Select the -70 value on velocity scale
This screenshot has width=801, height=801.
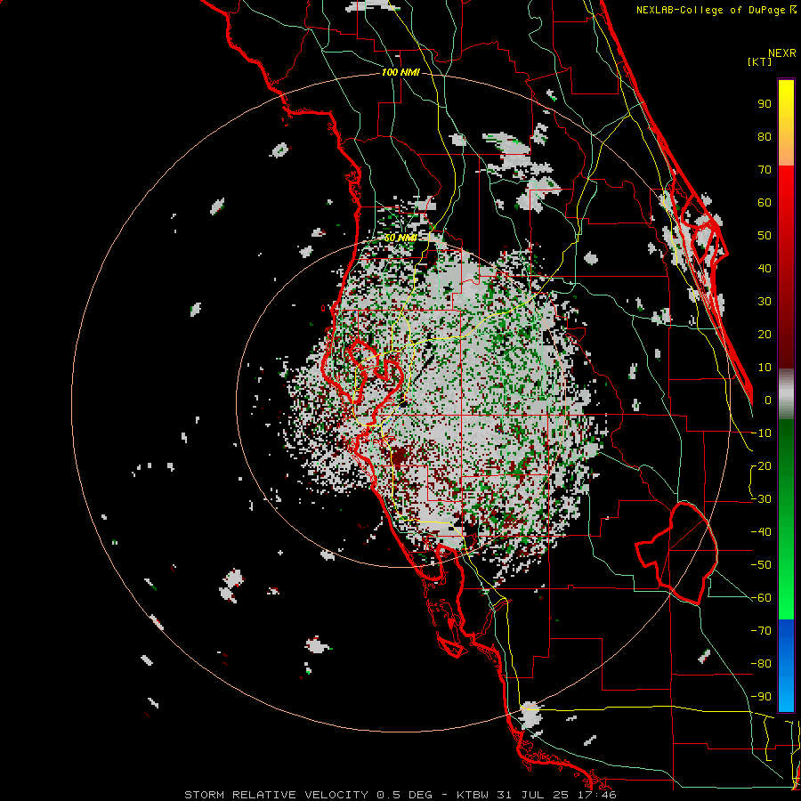(x=761, y=631)
